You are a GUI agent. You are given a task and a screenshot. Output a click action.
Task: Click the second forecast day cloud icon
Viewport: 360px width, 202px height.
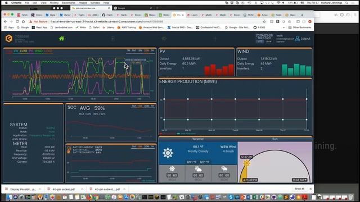click(x=198, y=169)
